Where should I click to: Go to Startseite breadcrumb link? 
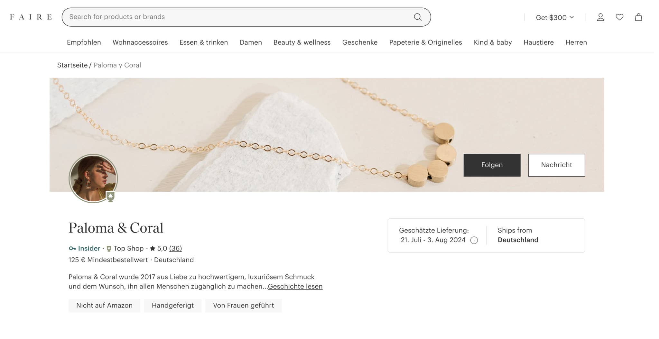(x=72, y=65)
